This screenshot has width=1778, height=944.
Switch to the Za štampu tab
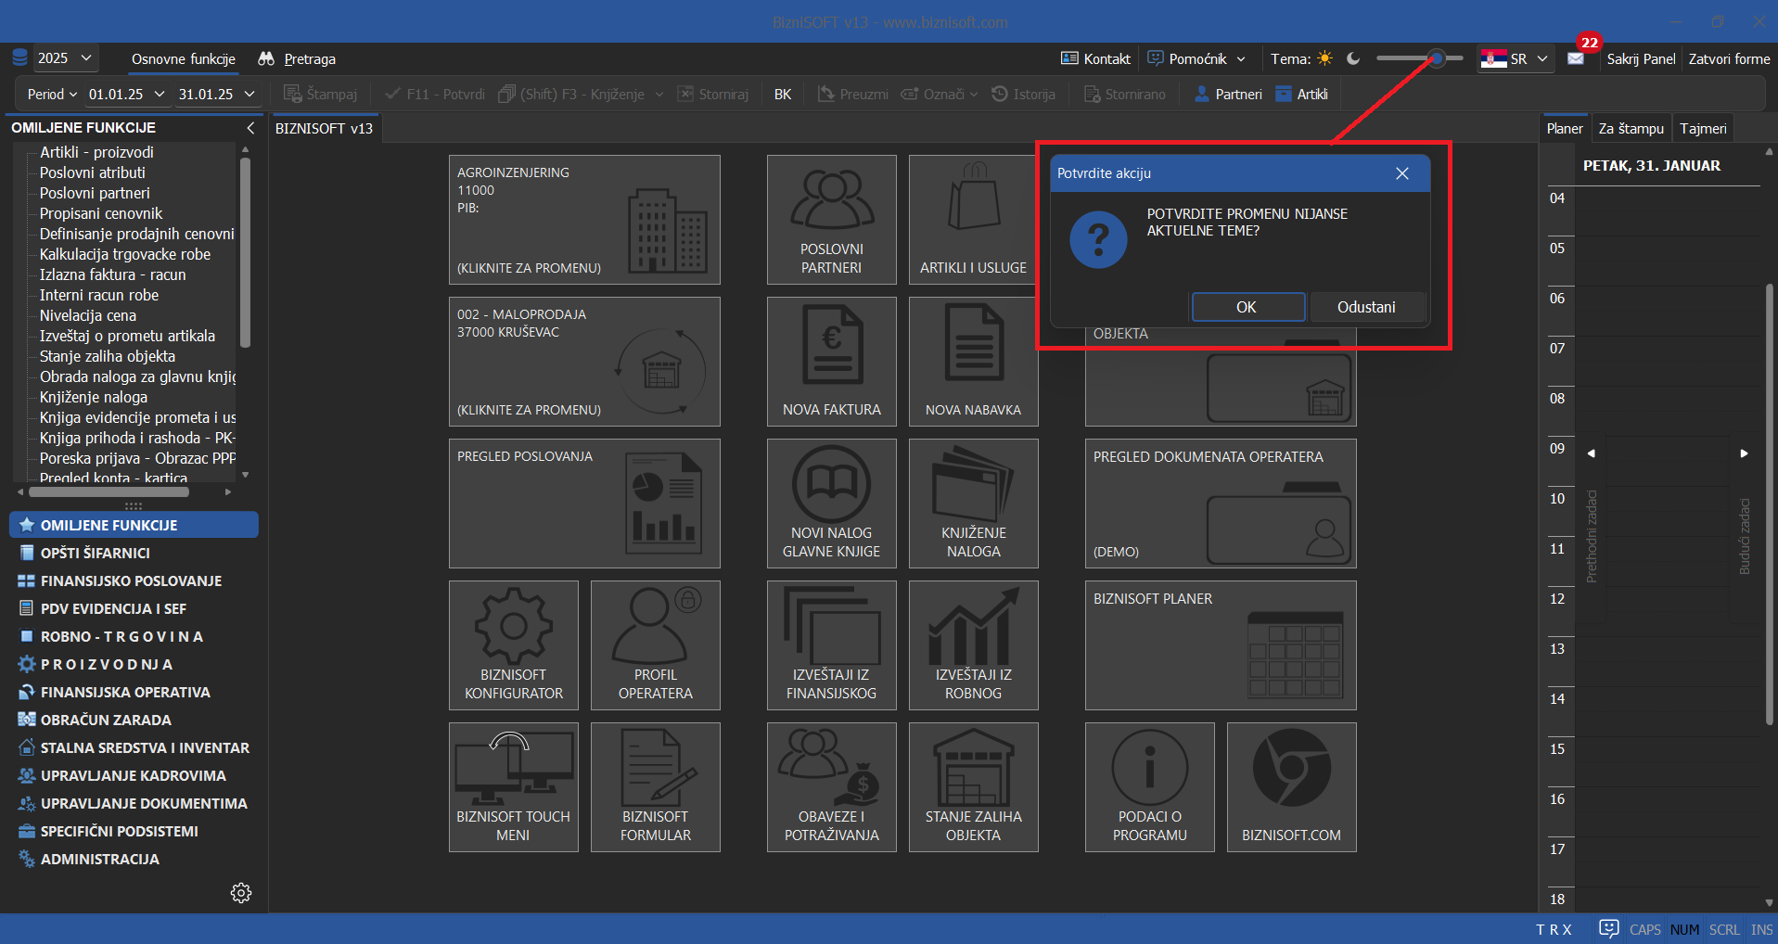pos(1631,129)
